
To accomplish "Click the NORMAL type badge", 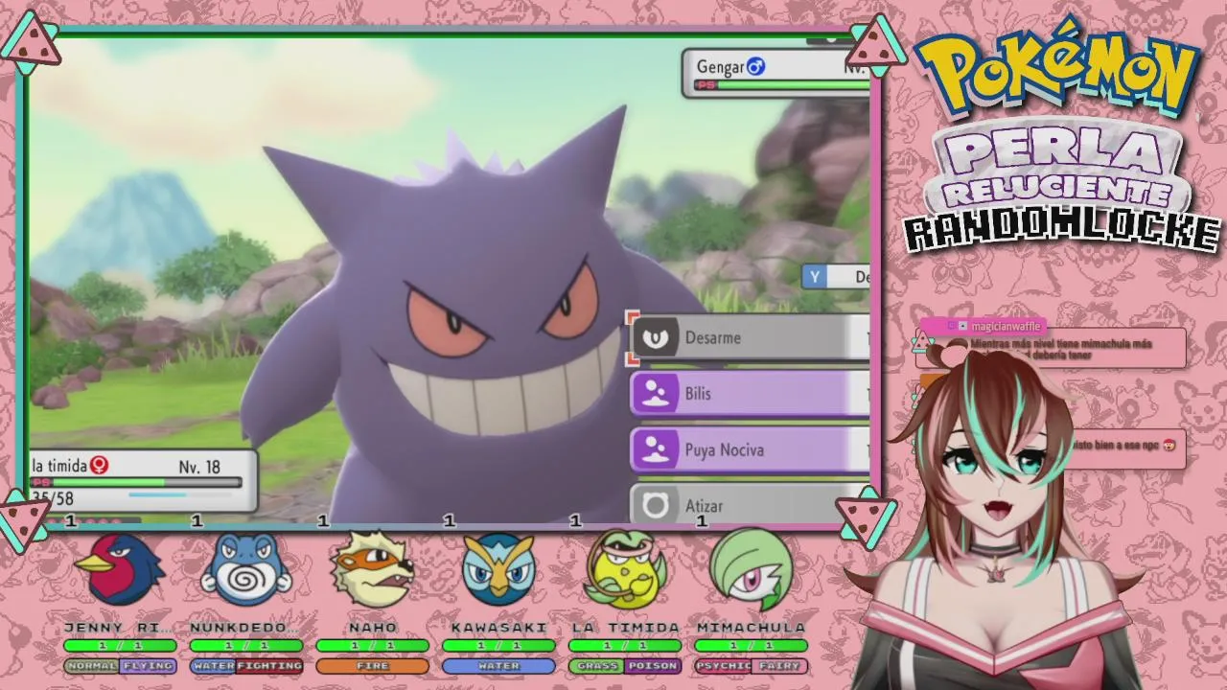I will (x=92, y=666).
